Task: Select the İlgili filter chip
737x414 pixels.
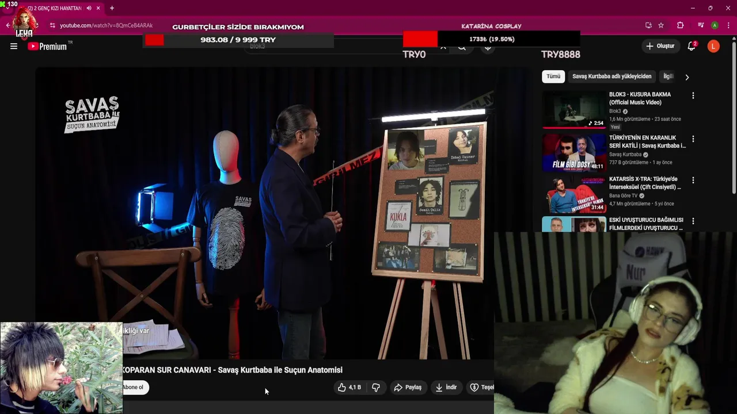Action: click(x=668, y=76)
